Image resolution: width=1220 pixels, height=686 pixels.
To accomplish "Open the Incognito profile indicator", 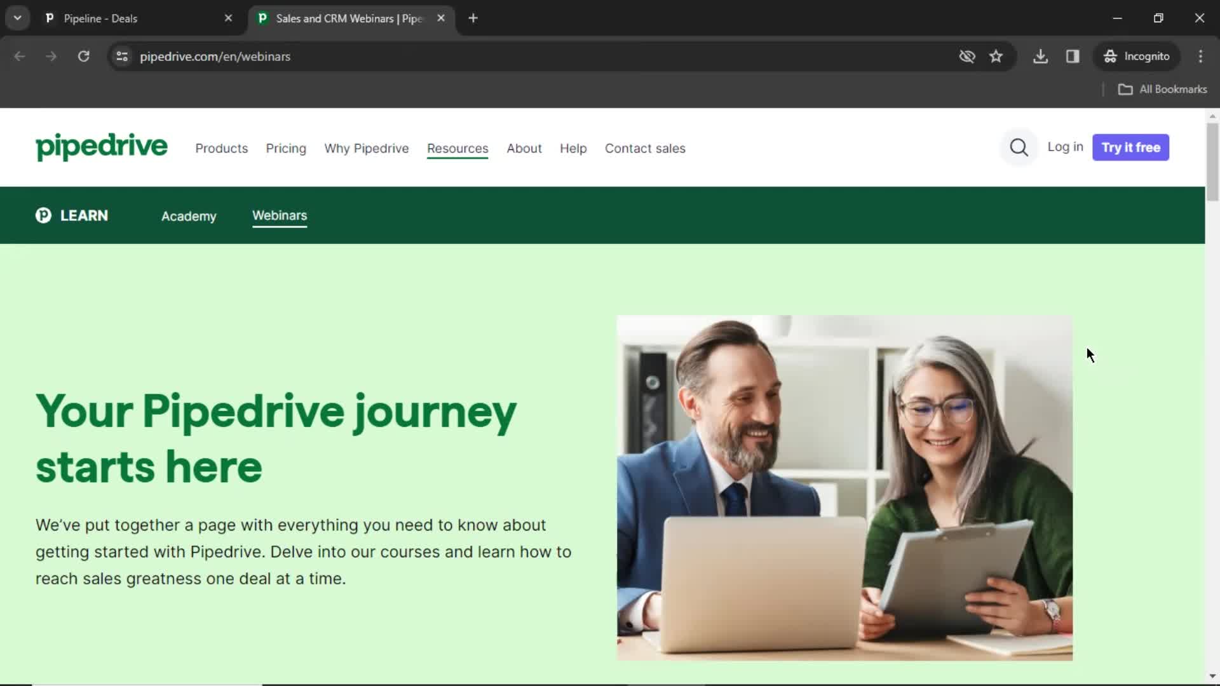I will point(1137,57).
